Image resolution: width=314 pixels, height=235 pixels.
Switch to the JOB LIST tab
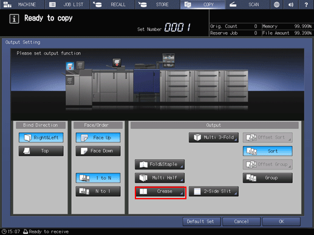(x=67, y=4)
